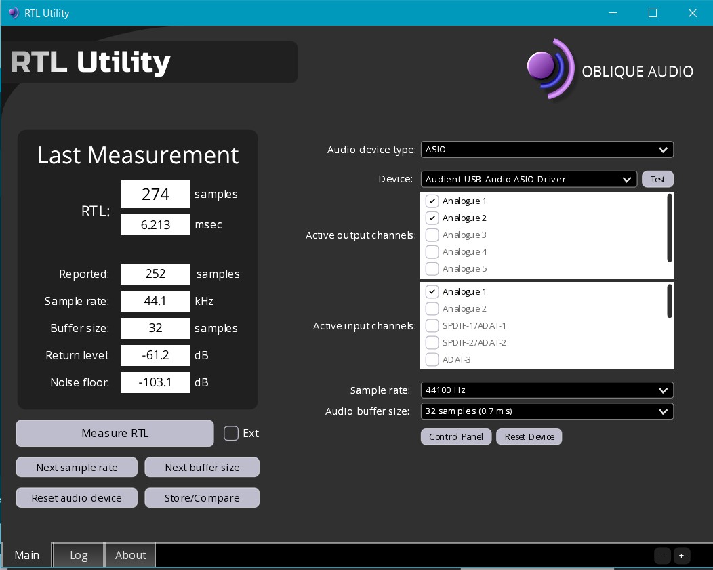Enable SPDIF-1/ADAT-1 input channel

click(x=432, y=326)
